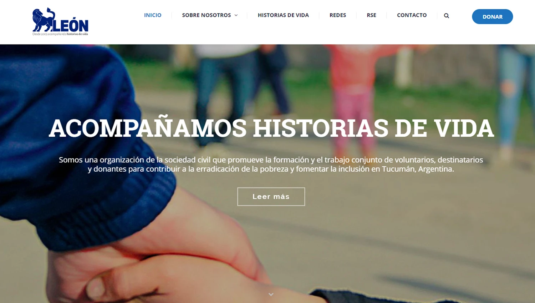Click the words Tucumán, Argentina in the description

(418, 169)
